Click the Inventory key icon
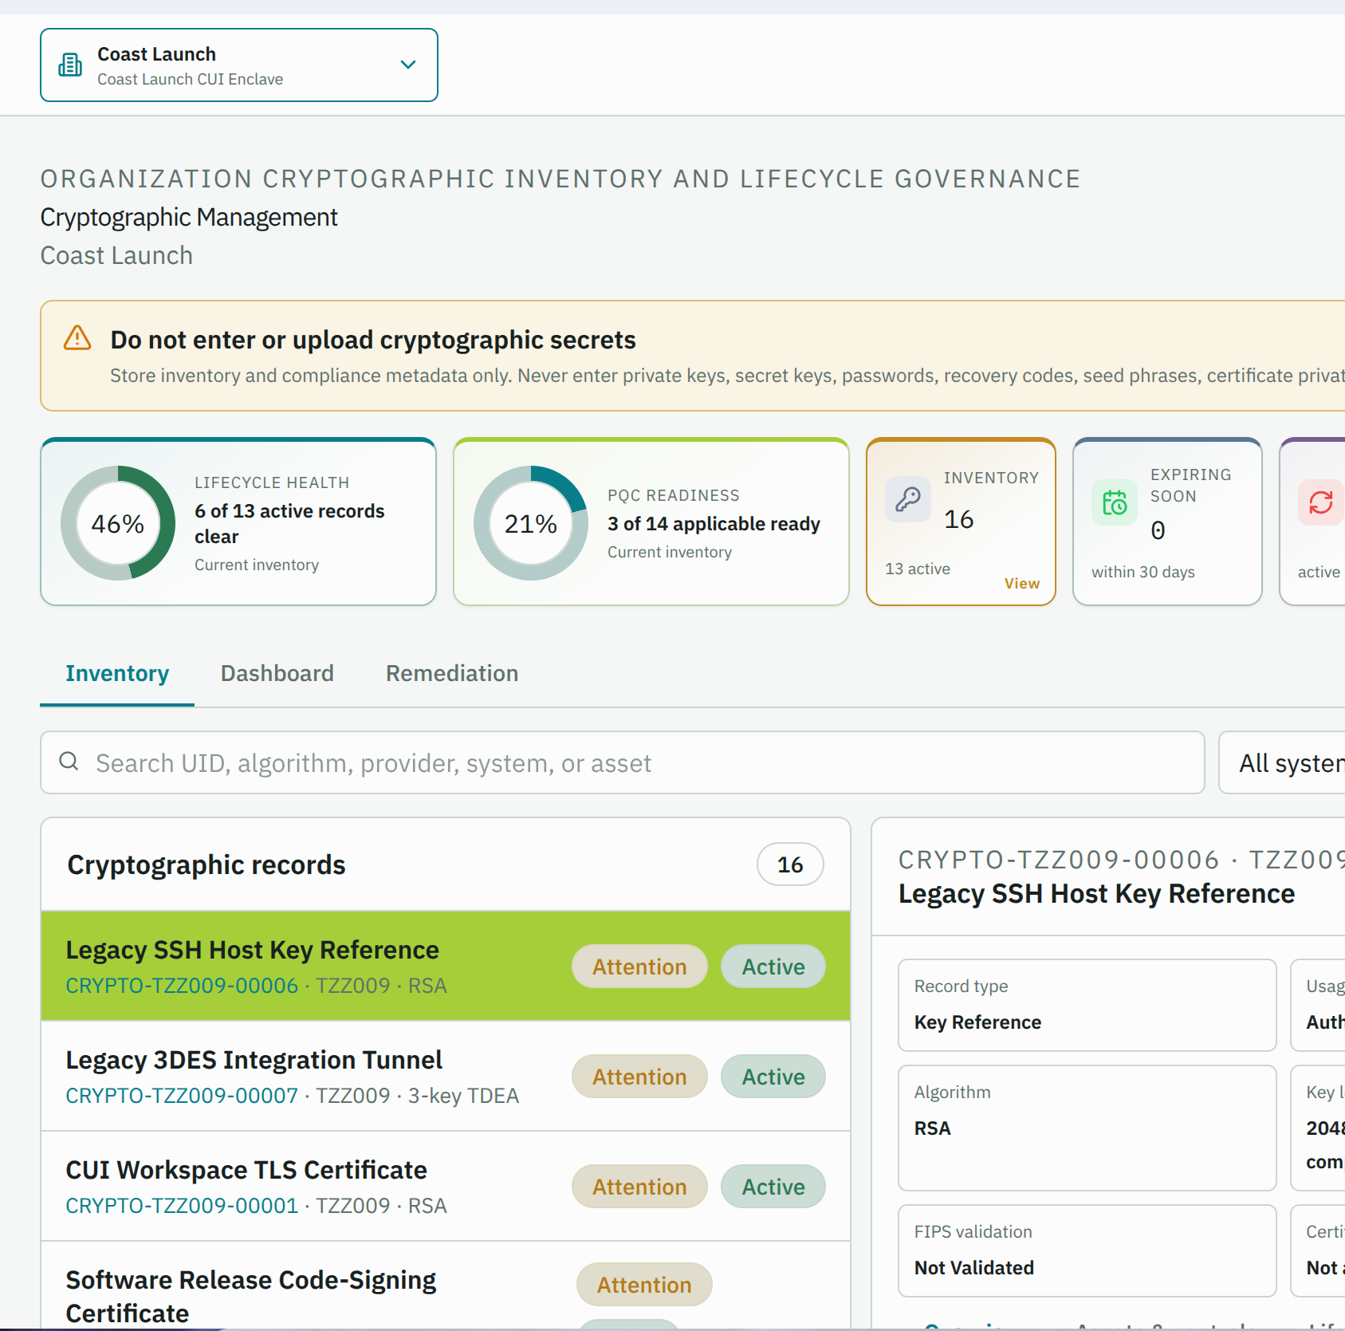 (x=908, y=499)
